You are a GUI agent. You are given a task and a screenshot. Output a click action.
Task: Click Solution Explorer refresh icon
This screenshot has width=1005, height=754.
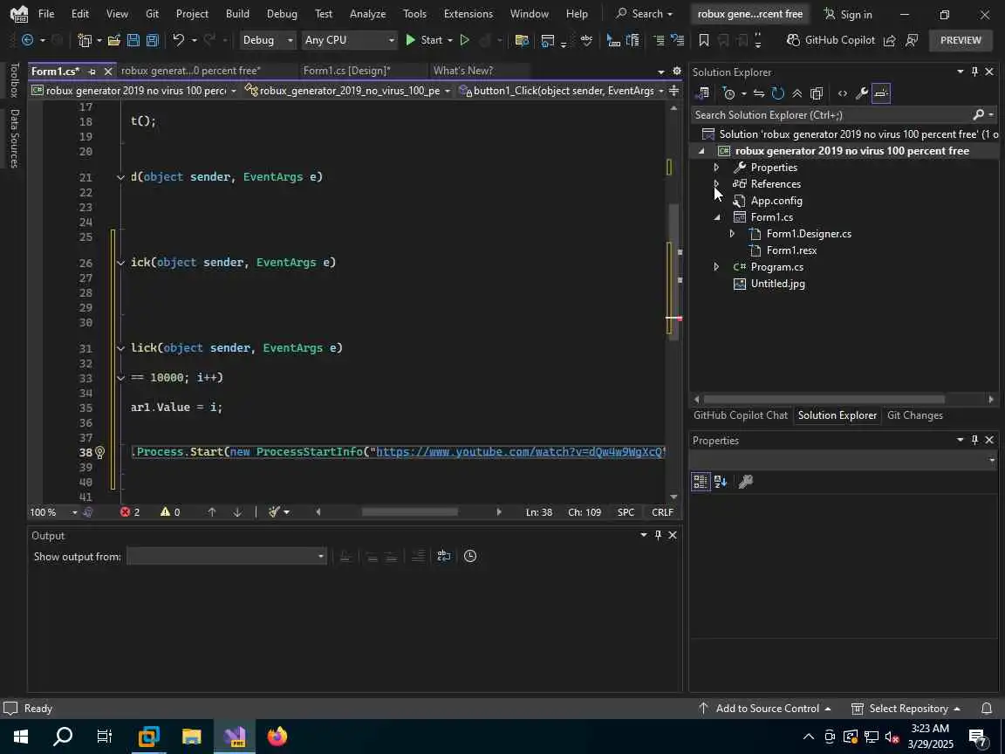778,93
